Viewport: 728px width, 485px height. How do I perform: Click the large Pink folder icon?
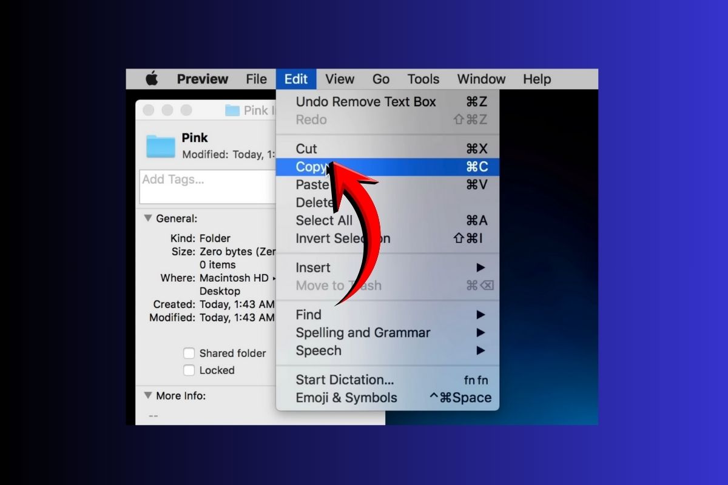coord(161,146)
